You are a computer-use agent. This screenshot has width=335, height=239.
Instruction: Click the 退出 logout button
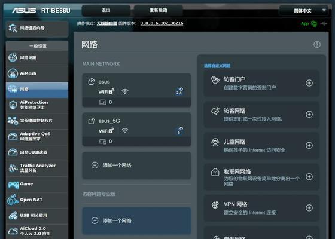coord(106,10)
